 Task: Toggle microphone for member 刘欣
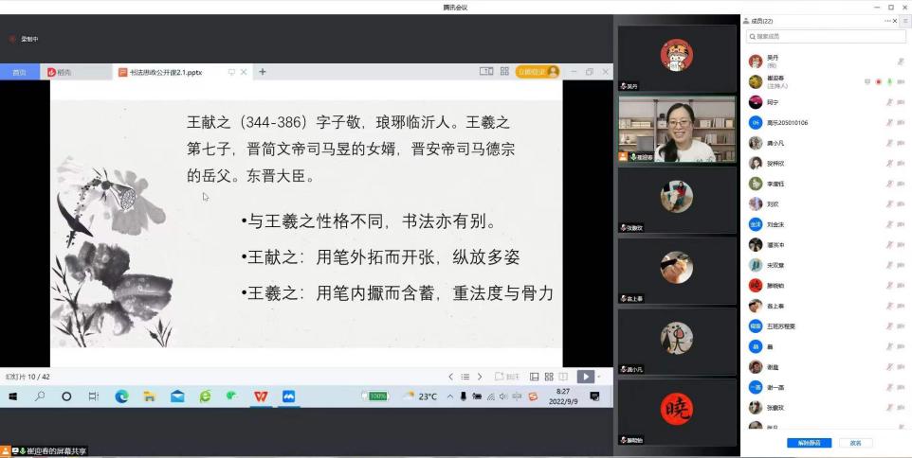point(889,203)
